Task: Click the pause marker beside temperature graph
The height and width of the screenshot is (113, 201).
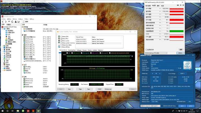Action: tap(132, 56)
